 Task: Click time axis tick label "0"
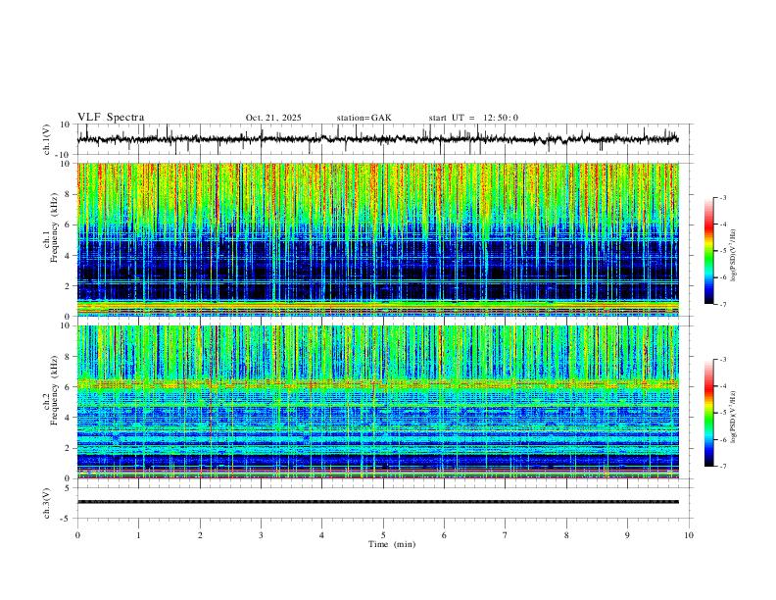tap(77, 535)
